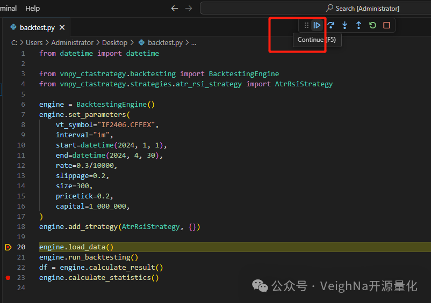Click the engine.run_backtesting() code line
This screenshot has height=303, width=431.
pyautogui.click(x=88, y=257)
